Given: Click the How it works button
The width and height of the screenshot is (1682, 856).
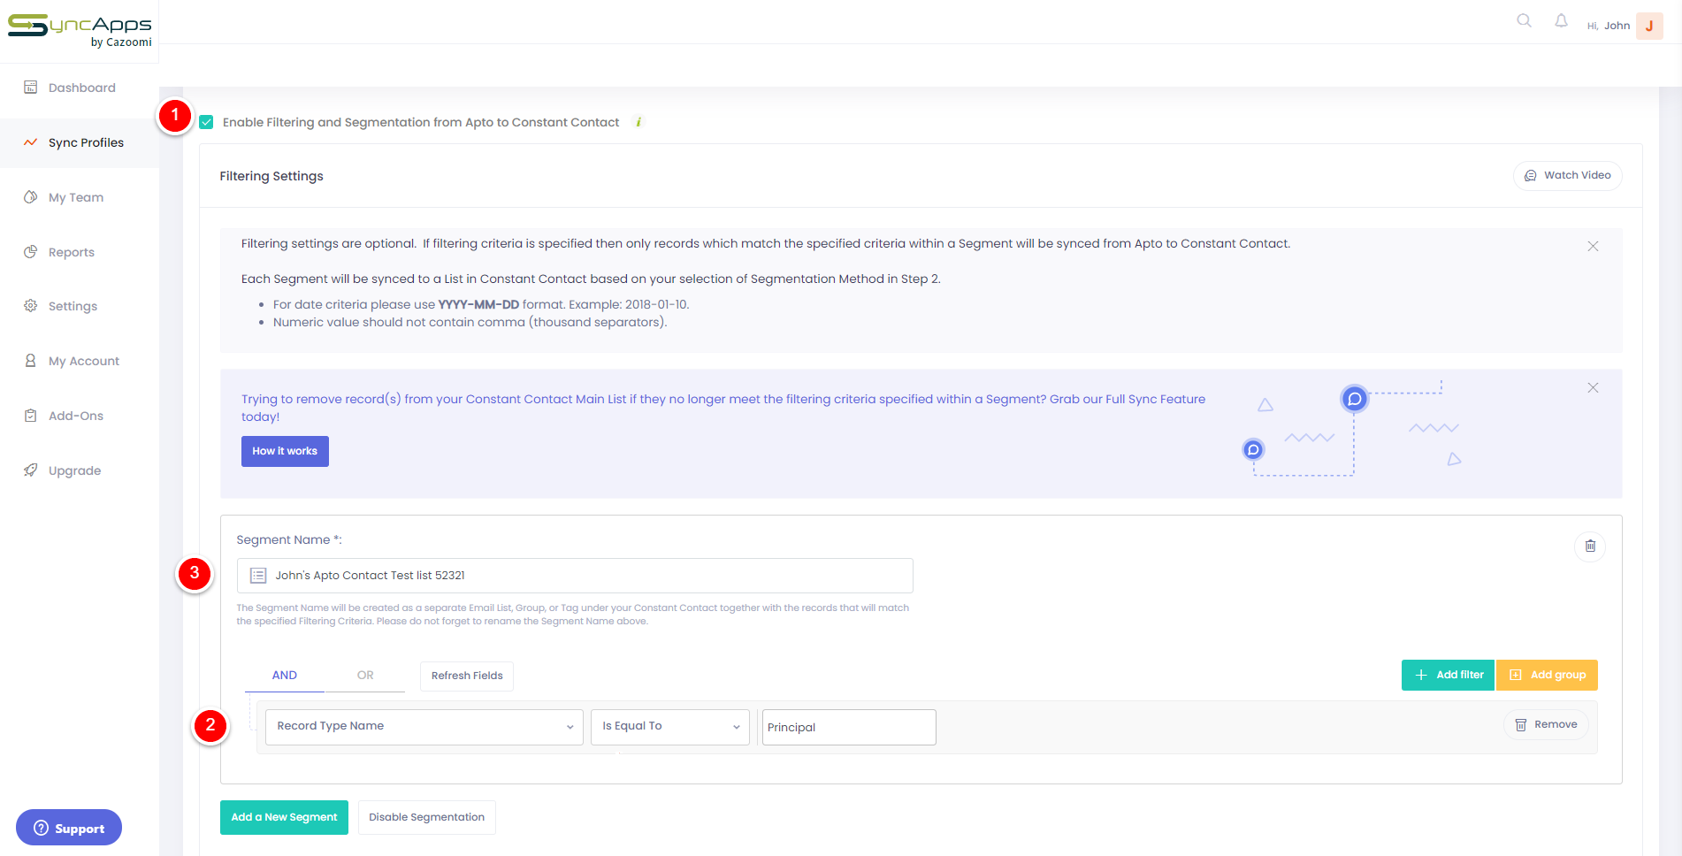Looking at the screenshot, I should (x=285, y=451).
